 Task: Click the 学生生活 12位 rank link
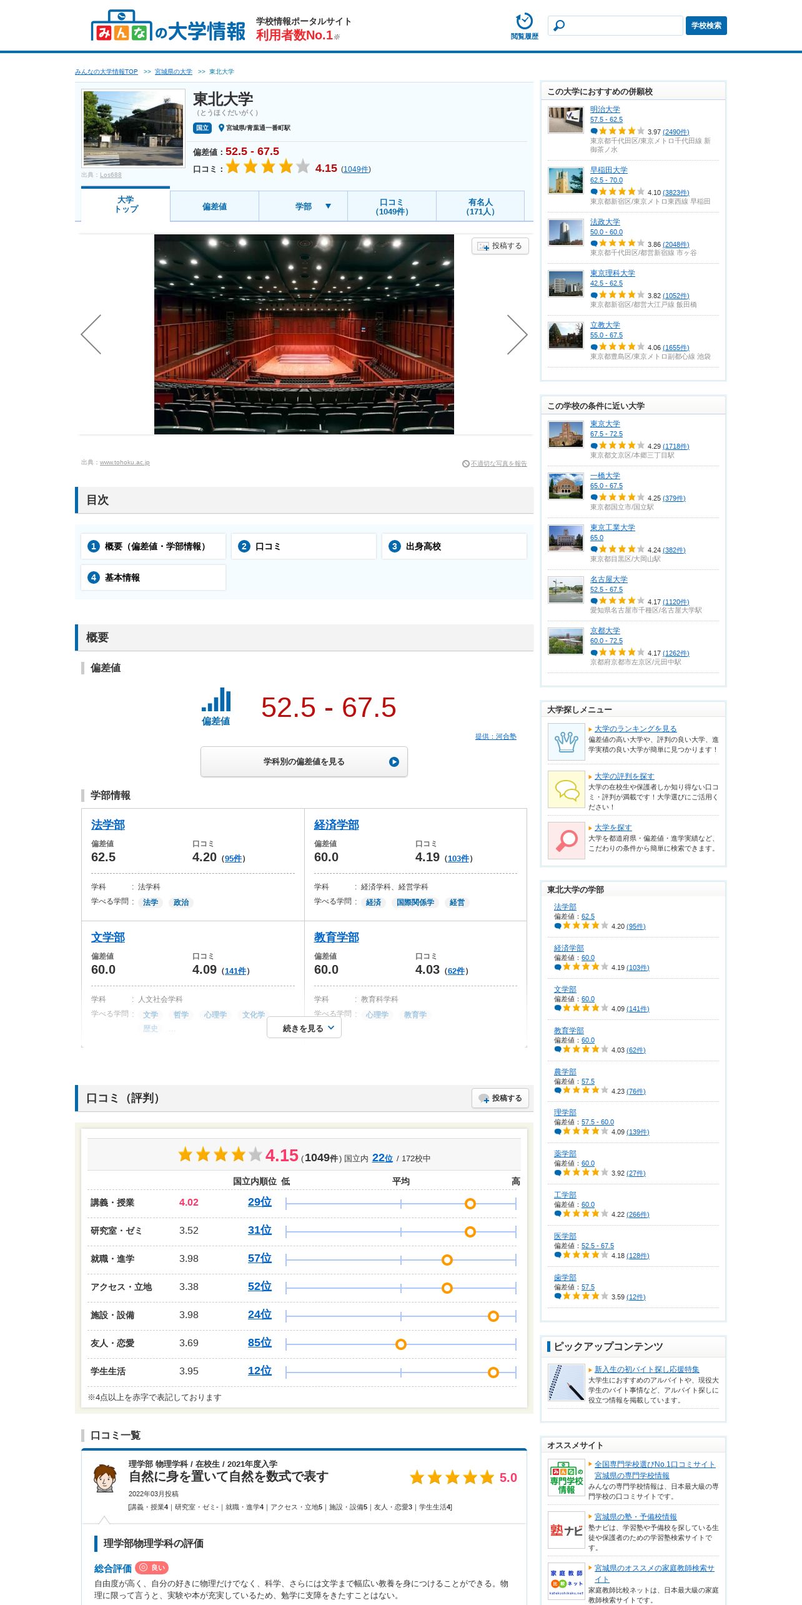pos(260,1371)
